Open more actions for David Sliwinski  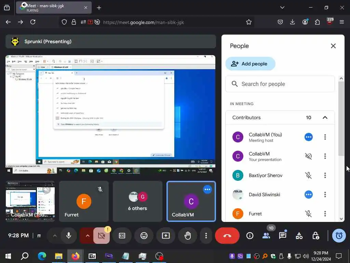(325, 195)
